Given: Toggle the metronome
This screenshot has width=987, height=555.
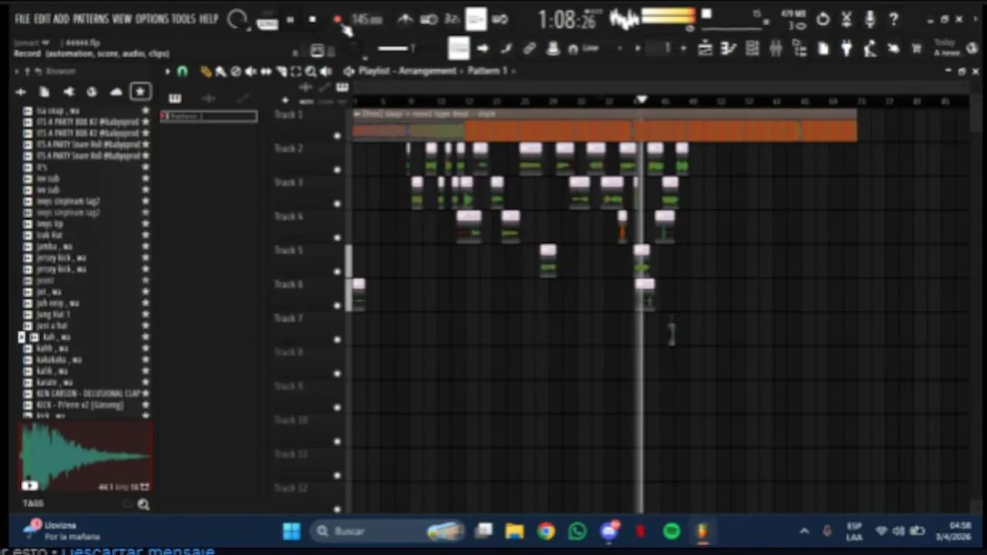Looking at the screenshot, I should pyautogui.click(x=405, y=20).
